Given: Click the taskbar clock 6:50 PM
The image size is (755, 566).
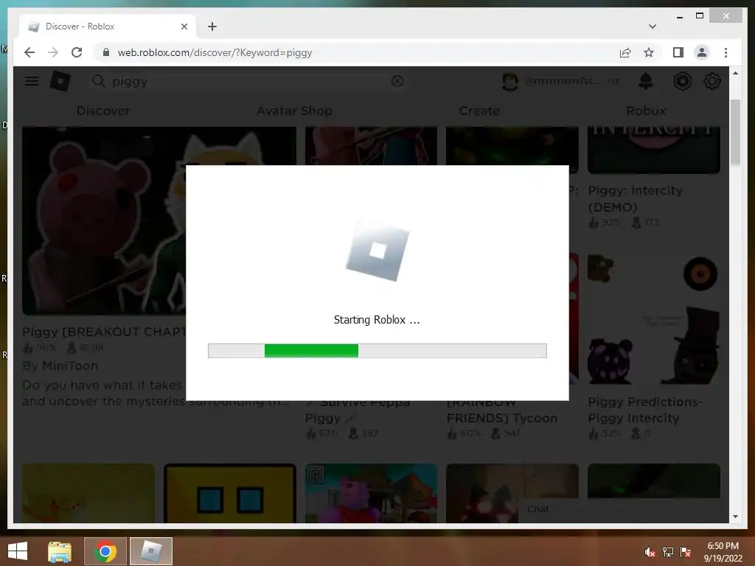Looking at the screenshot, I should point(723,546).
